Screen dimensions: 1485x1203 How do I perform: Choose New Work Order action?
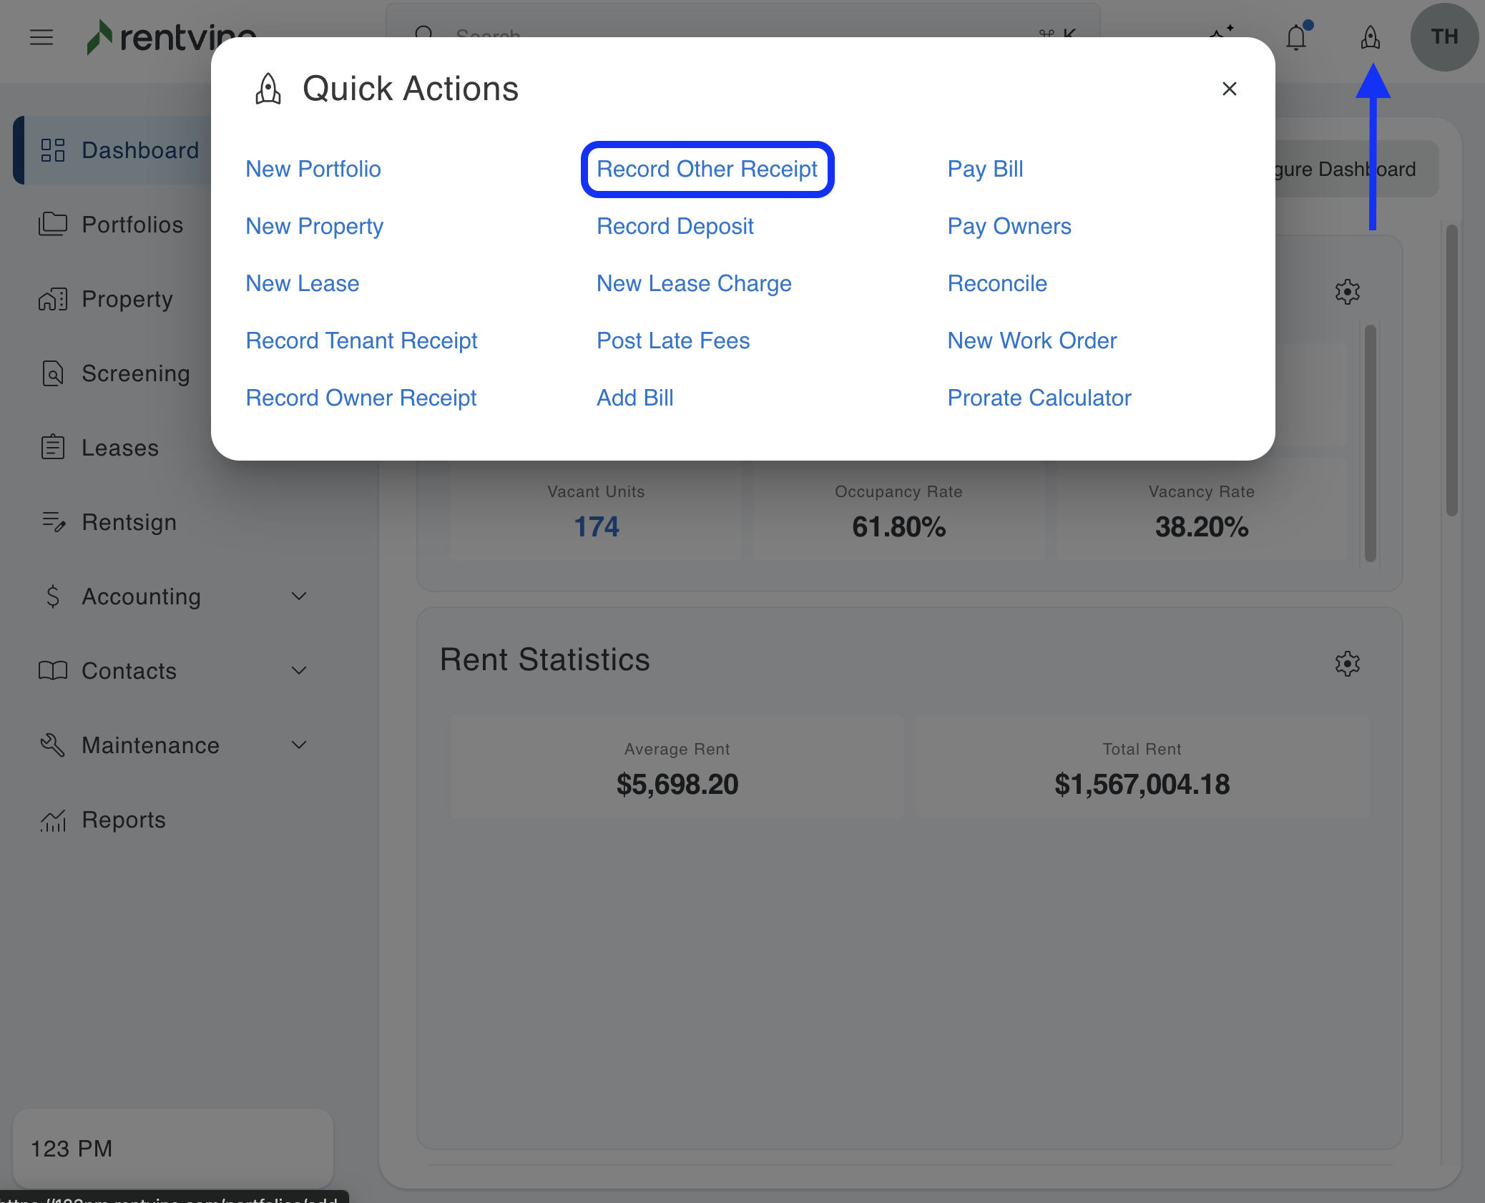(1031, 340)
